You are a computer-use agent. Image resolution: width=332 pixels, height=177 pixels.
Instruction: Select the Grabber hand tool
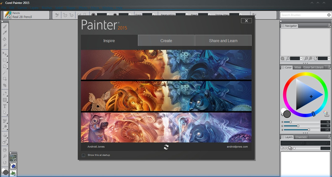(5, 150)
